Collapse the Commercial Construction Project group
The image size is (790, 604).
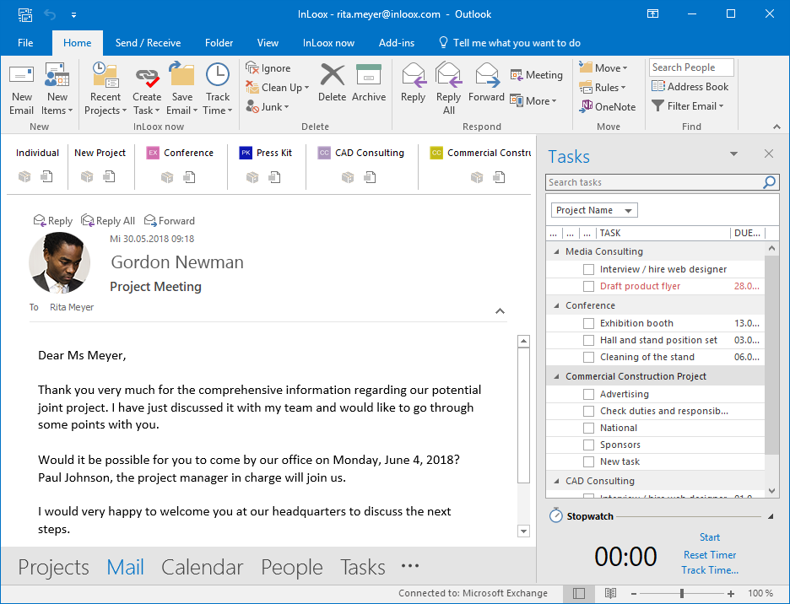556,376
